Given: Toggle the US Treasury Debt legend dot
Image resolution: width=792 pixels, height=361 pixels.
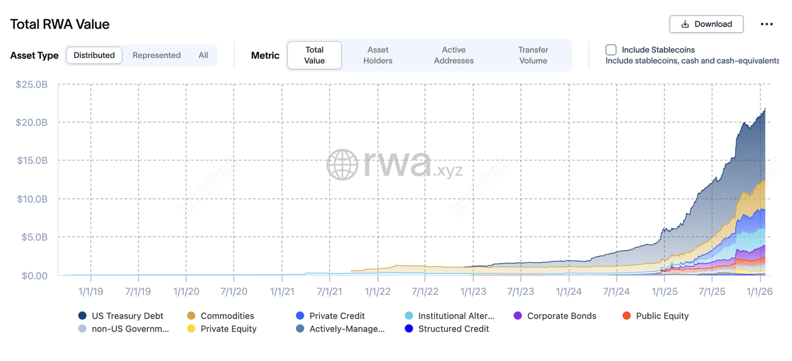Looking at the screenshot, I should [x=82, y=316].
